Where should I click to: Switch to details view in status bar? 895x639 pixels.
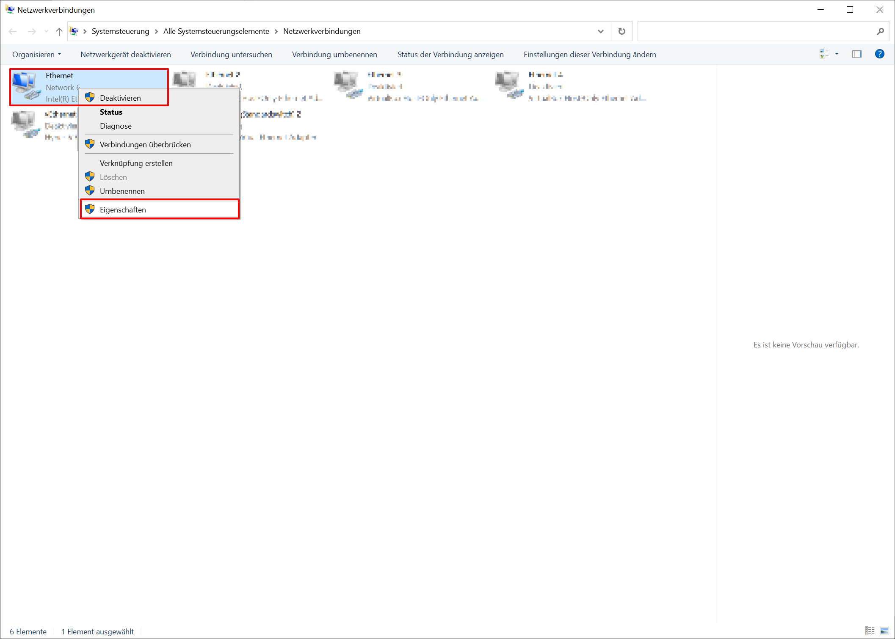tap(870, 631)
